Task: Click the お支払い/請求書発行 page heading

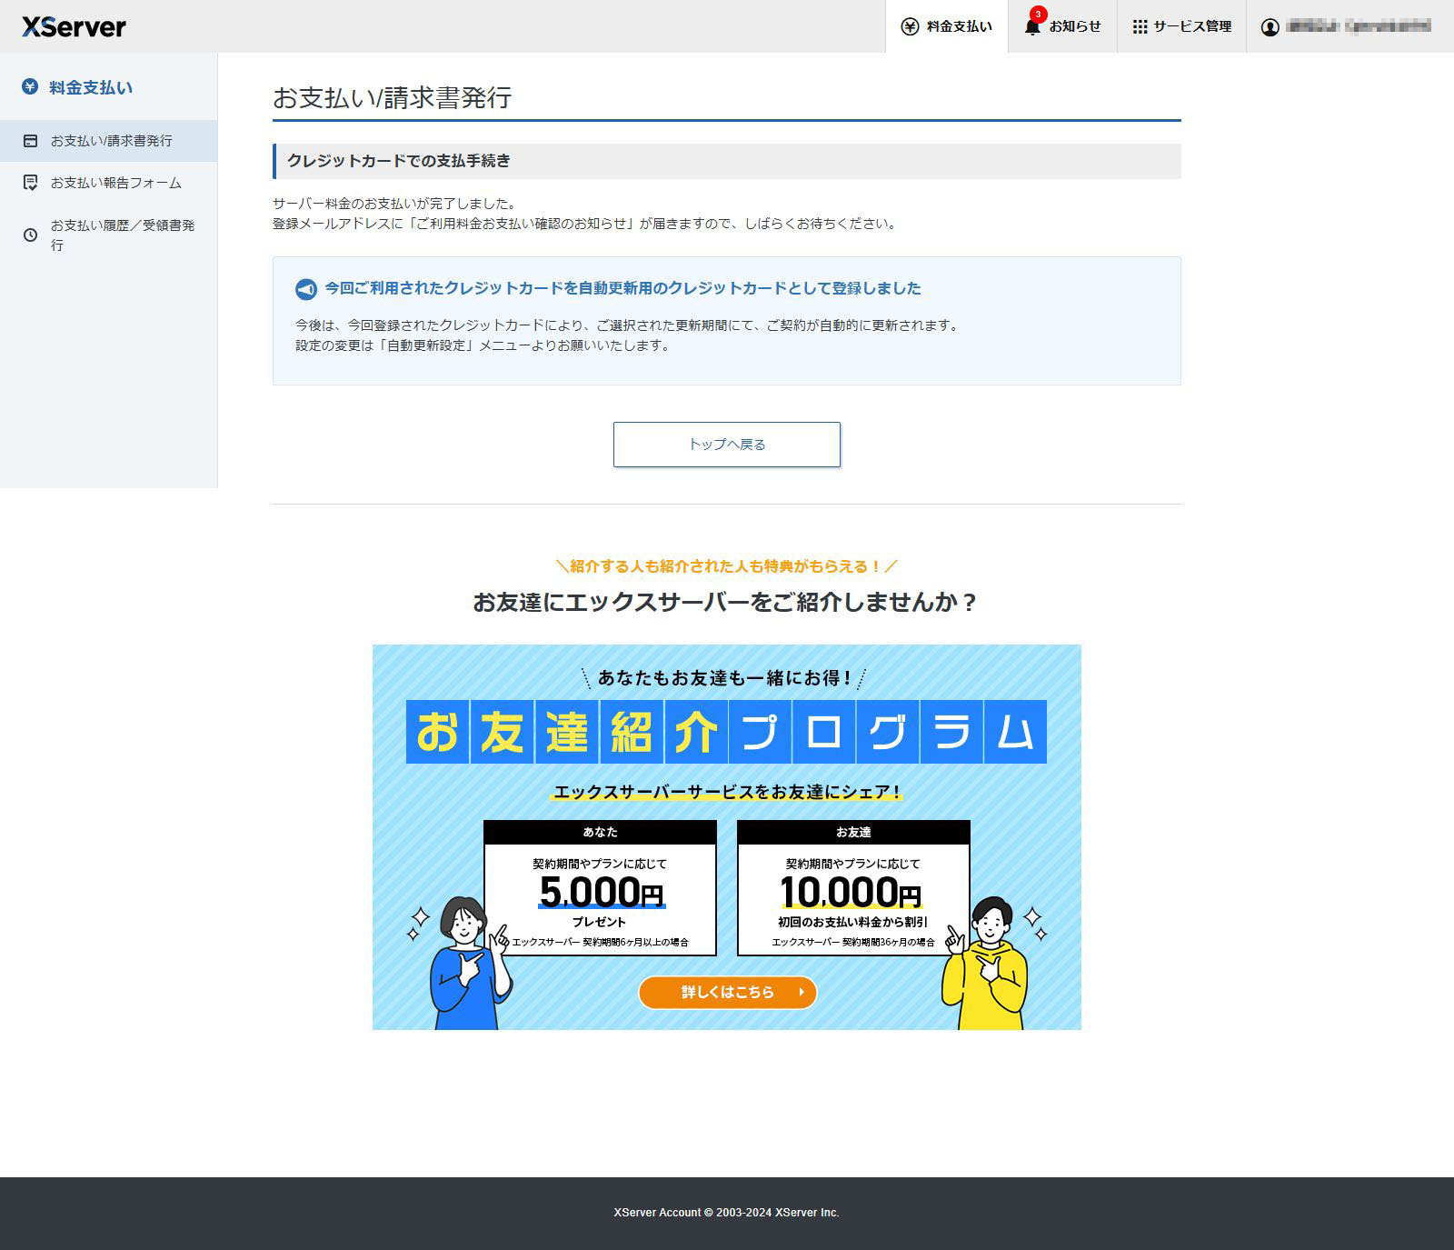Action: pyautogui.click(x=392, y=97)
